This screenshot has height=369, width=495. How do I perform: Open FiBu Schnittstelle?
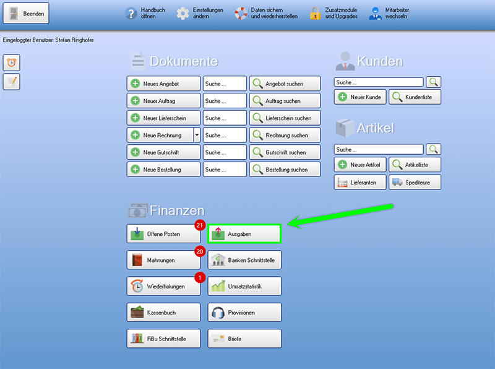click(163, 339)
